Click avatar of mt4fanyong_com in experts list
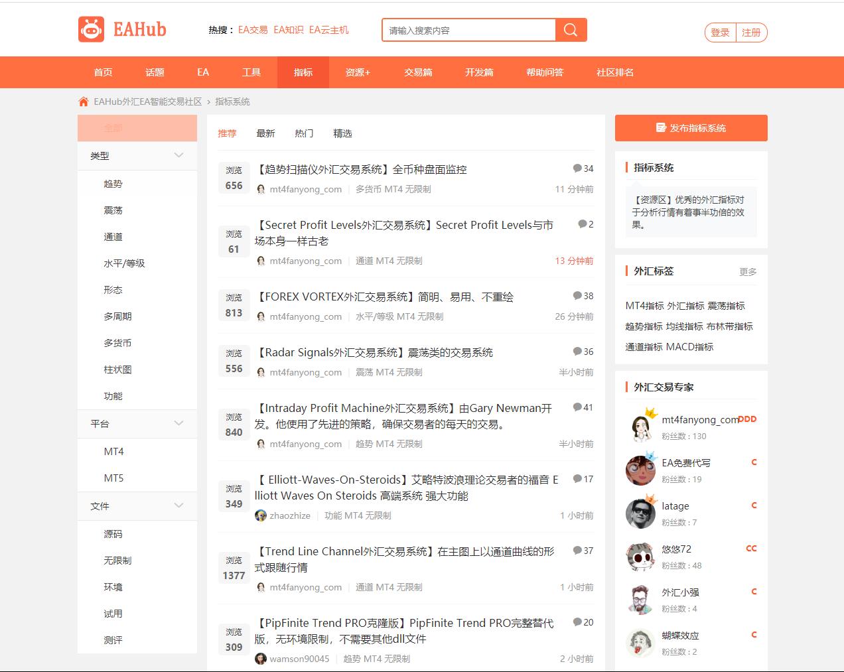The height and width of the screenshot is (672, 844). coord(640,427)
